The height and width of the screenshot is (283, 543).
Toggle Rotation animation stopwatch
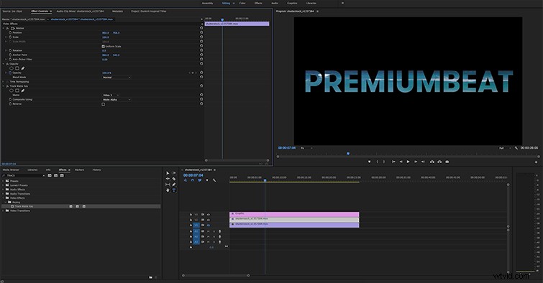[10, 50]
